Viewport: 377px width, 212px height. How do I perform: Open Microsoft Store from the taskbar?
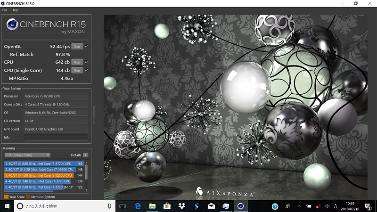click(167, 206)
